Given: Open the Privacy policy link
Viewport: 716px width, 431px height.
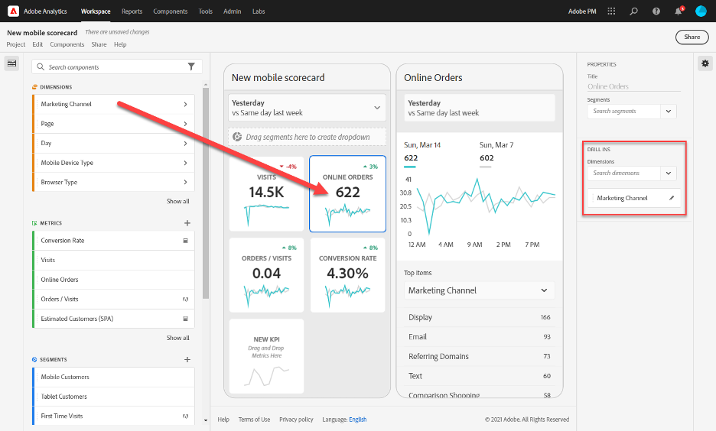Looking at the screenshot, I should pyautogui.click(x=296, y=420).
